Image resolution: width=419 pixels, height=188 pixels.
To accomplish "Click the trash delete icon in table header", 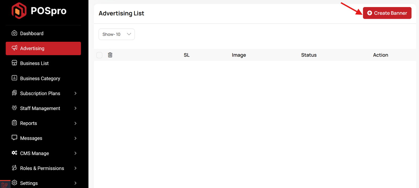I will [110, 55].
